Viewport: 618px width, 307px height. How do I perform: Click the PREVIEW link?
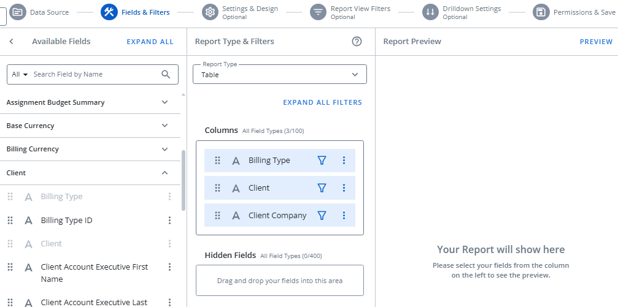(596, 42)
